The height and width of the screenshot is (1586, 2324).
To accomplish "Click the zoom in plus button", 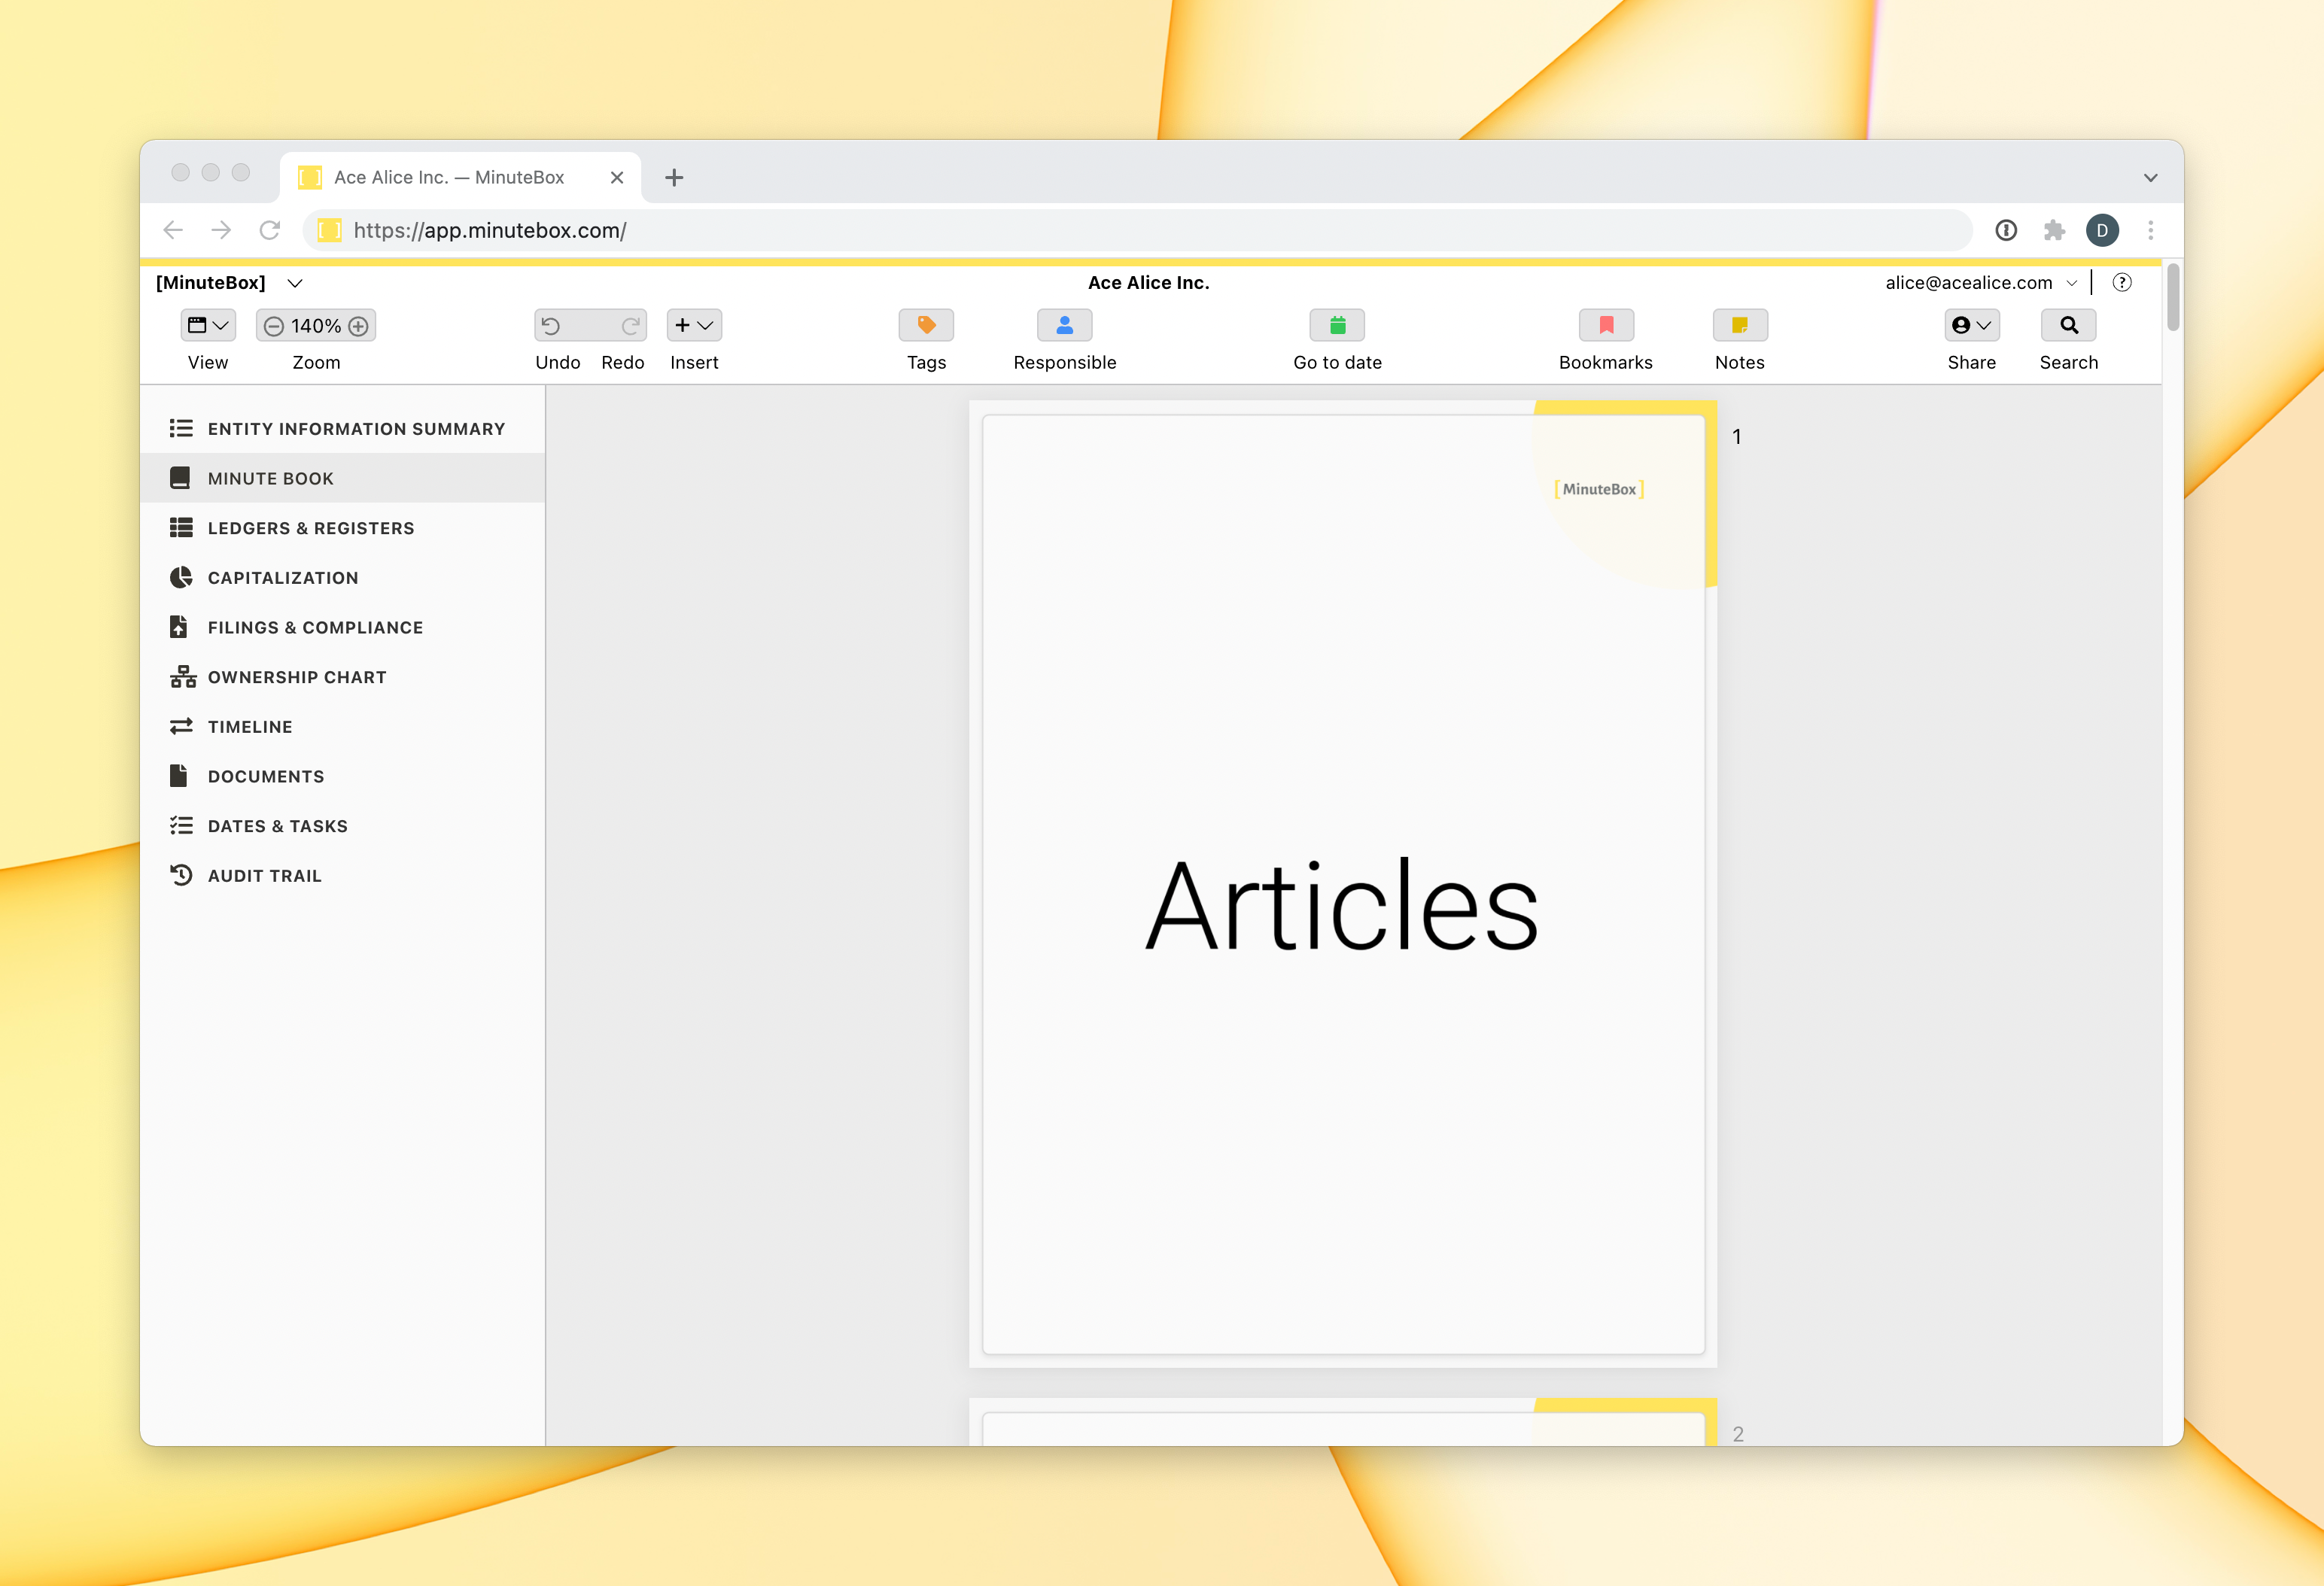I will point(358,326).
